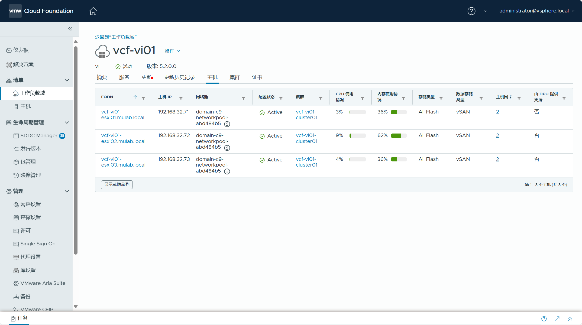Expand the 操作 dropdown menu

click(x=172, y=51)
